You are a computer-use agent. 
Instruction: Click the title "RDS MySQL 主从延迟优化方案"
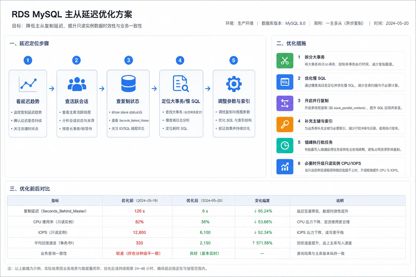[72, 14]
